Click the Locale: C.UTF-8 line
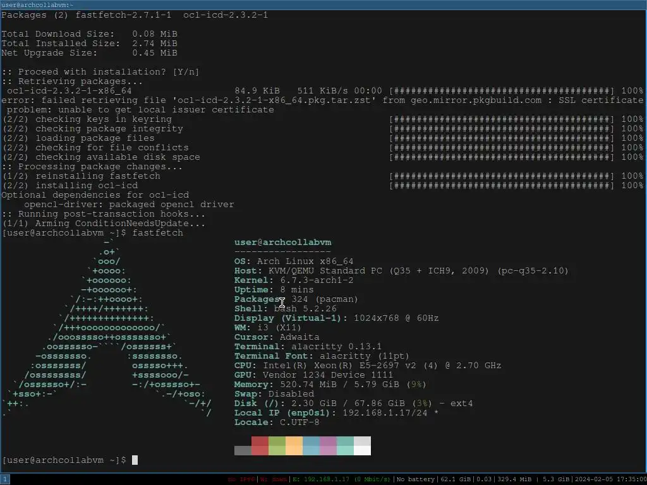 click(x=277, y=422)
